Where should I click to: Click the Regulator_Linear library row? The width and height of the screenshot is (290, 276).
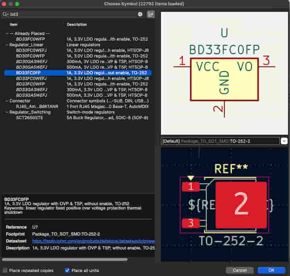click(x=78, y=45)
